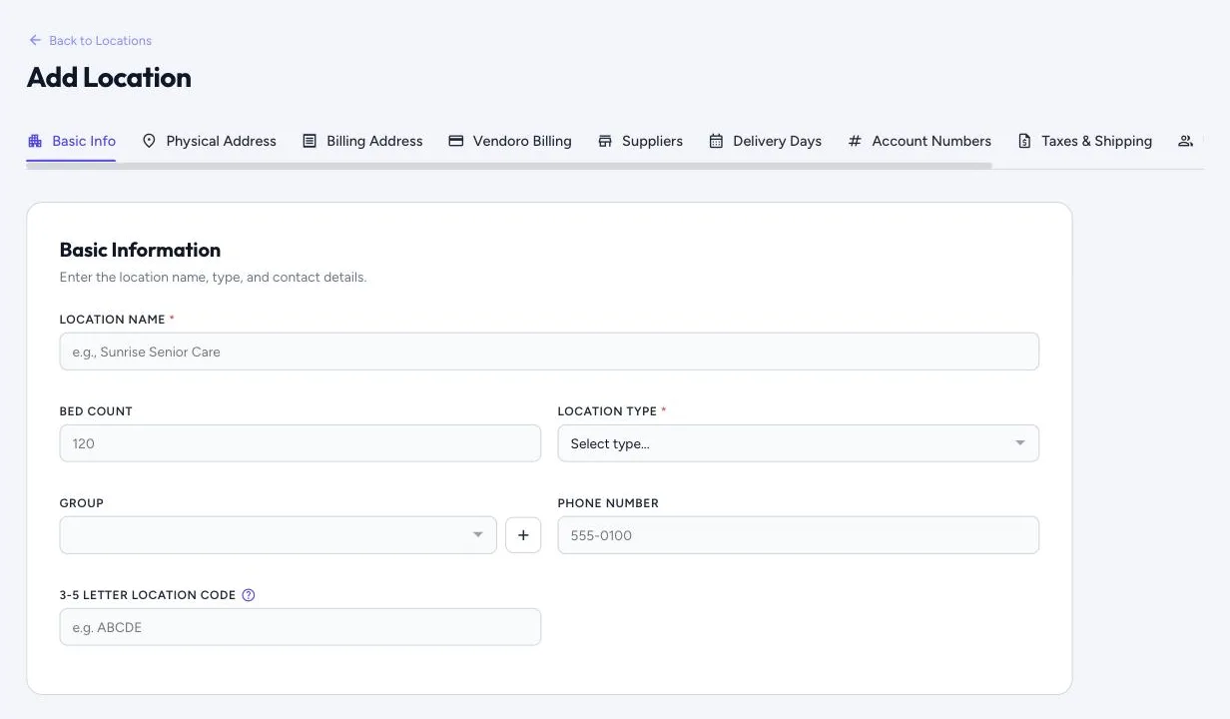Click the LOCATION TYPE label
Screen dimensions: 1230x719
(x=607, y=411)
